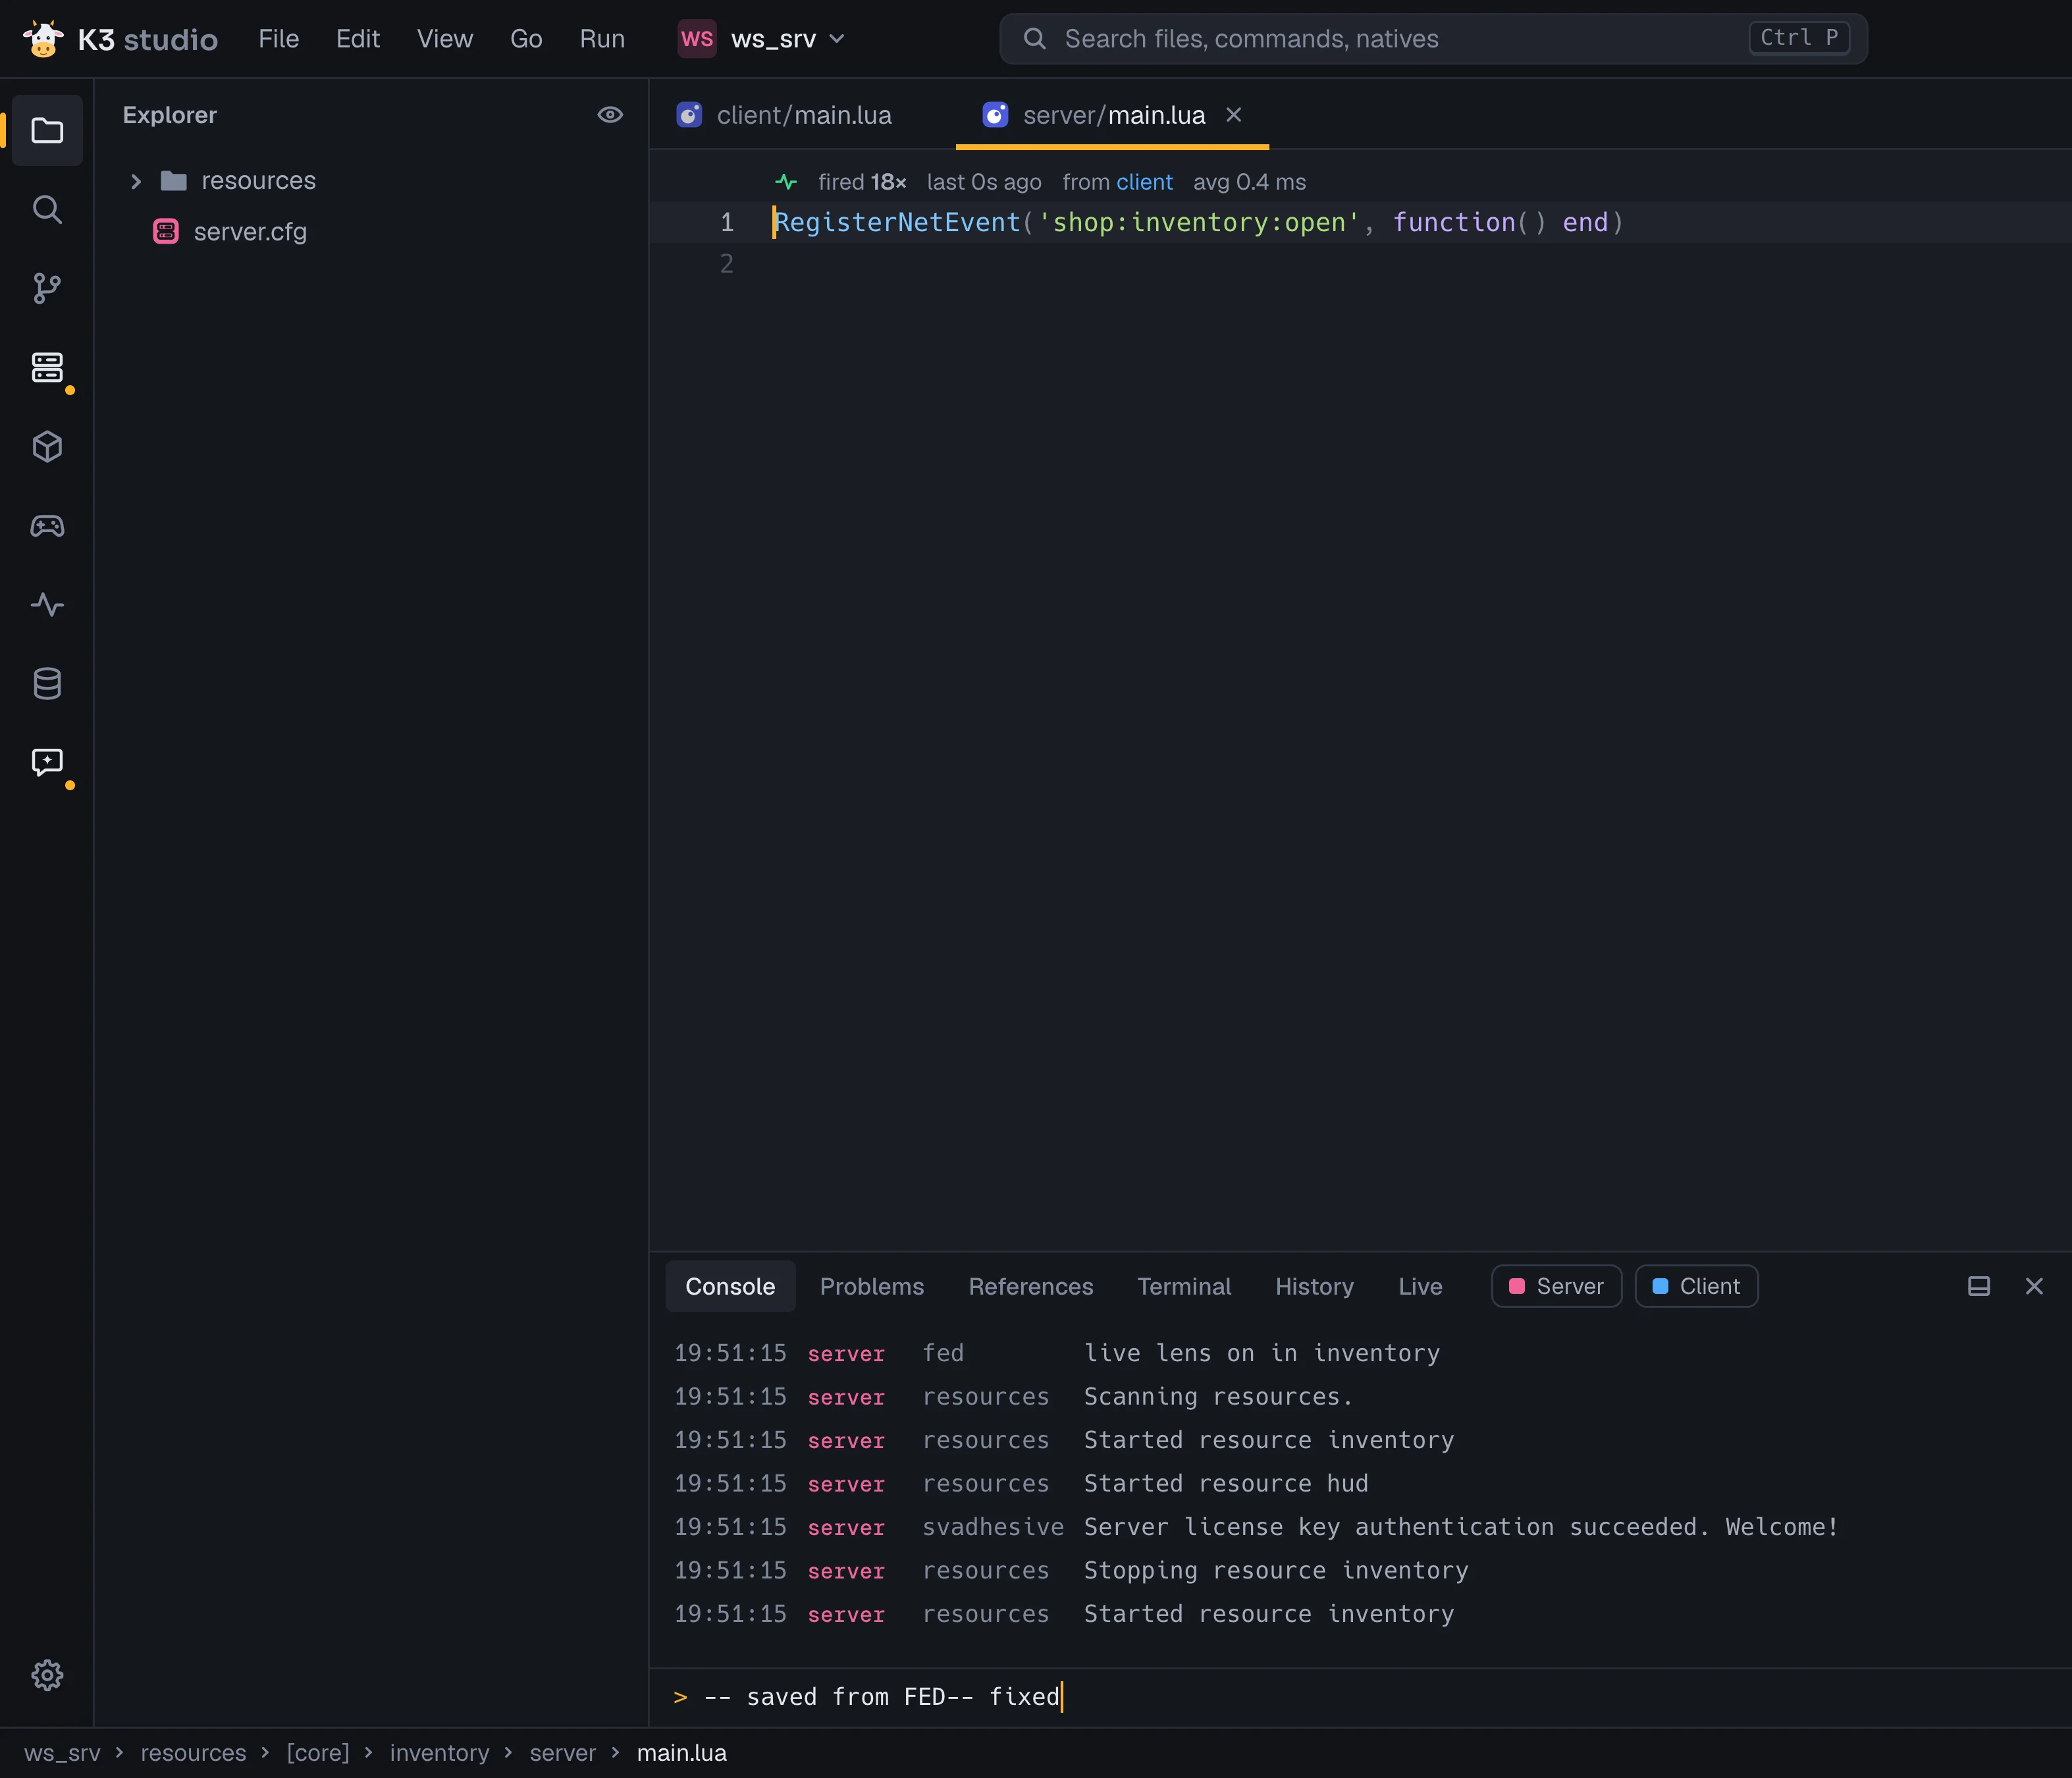Click the inventory breadcrumb segment
This screenshot has height=1778, width=2072.
[x=439, y=1753]
